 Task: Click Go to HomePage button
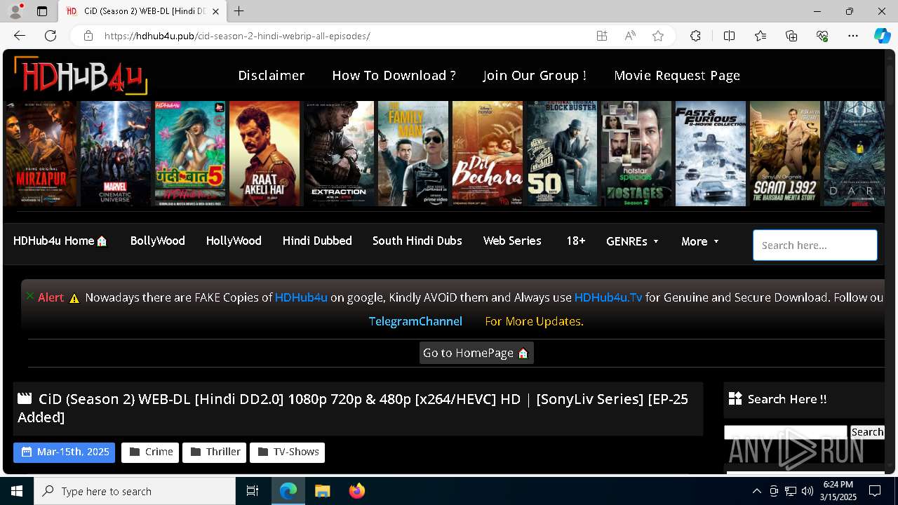[x=476, y=353]
